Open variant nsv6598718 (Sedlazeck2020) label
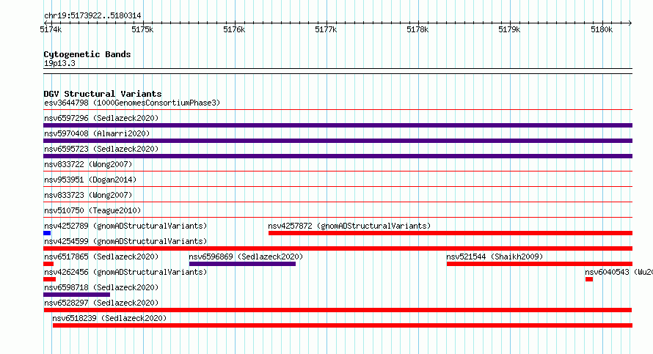 (x=101, y=287)
